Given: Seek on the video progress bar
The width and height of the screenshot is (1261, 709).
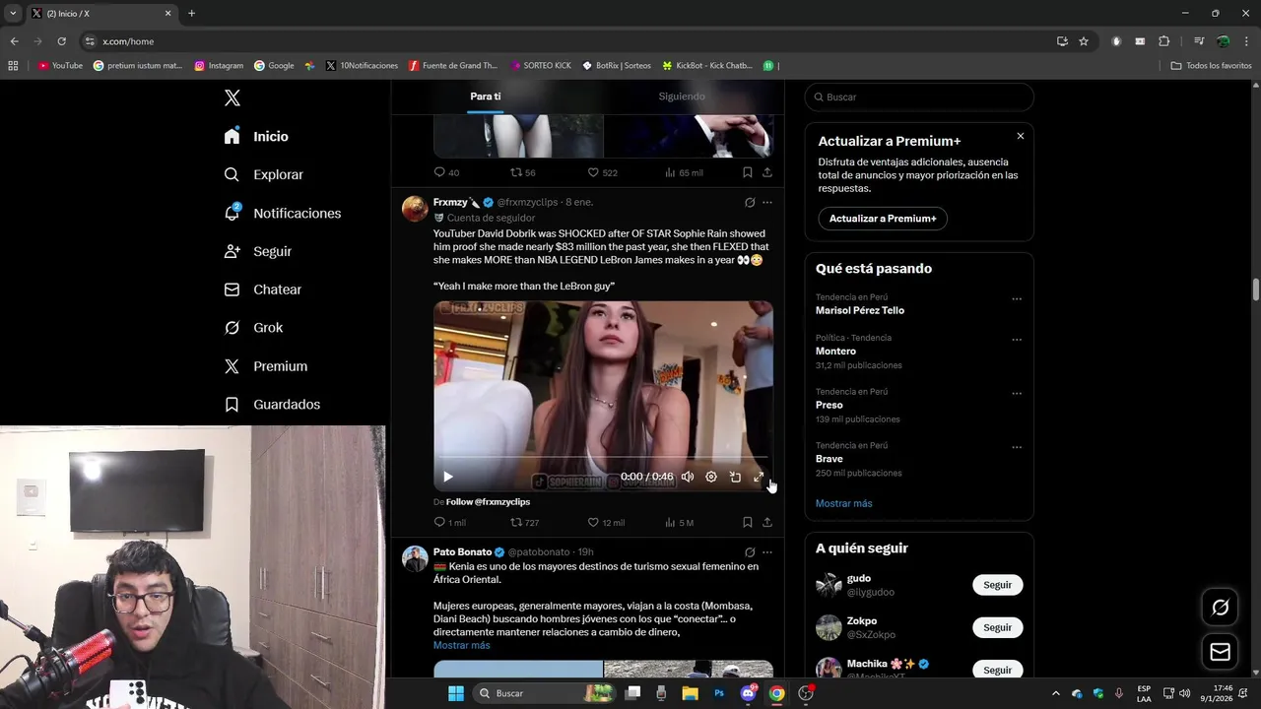Looking at the screenshot, I should click(x=603, y=458).
